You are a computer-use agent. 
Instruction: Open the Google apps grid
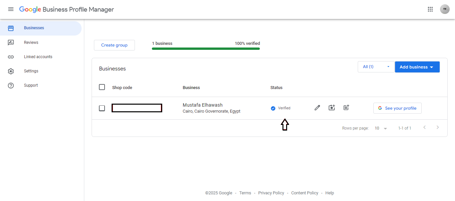tap(430, 9)
